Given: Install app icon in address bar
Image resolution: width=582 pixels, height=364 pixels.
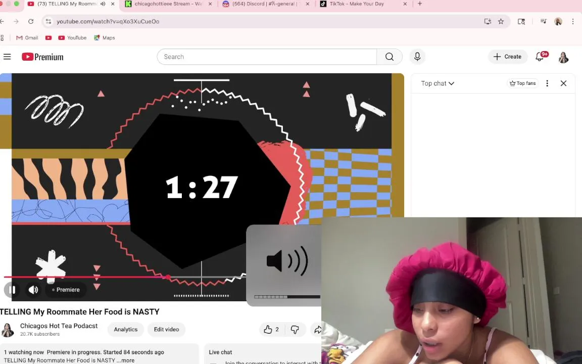Looking at the screenshot, I should [488, 22].
